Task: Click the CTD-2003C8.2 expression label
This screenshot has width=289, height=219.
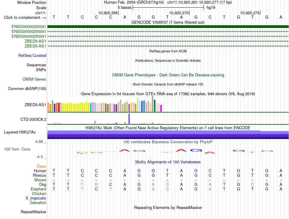Action: tap(33, 119)
